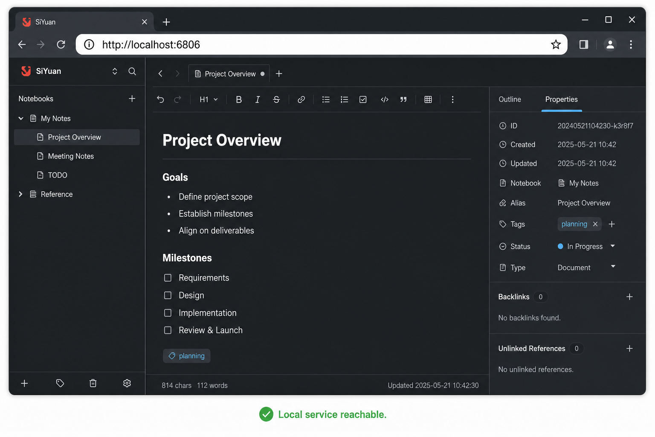Toggle bold formatting
The height and width of the screenshot is (437, 655).
(x=239, y=99)
